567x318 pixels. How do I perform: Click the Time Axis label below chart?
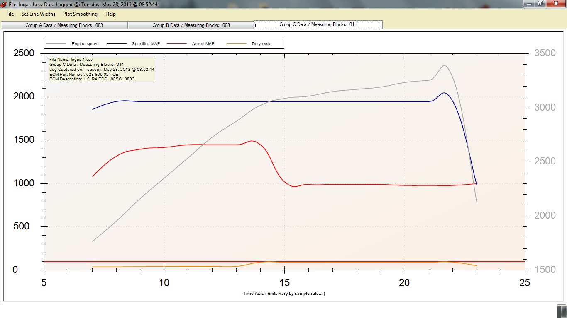point(284,294)
